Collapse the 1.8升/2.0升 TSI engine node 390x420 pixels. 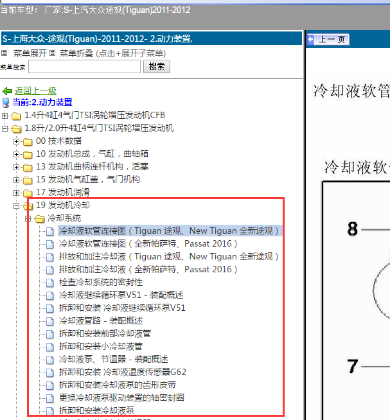(x=4, y=129)
